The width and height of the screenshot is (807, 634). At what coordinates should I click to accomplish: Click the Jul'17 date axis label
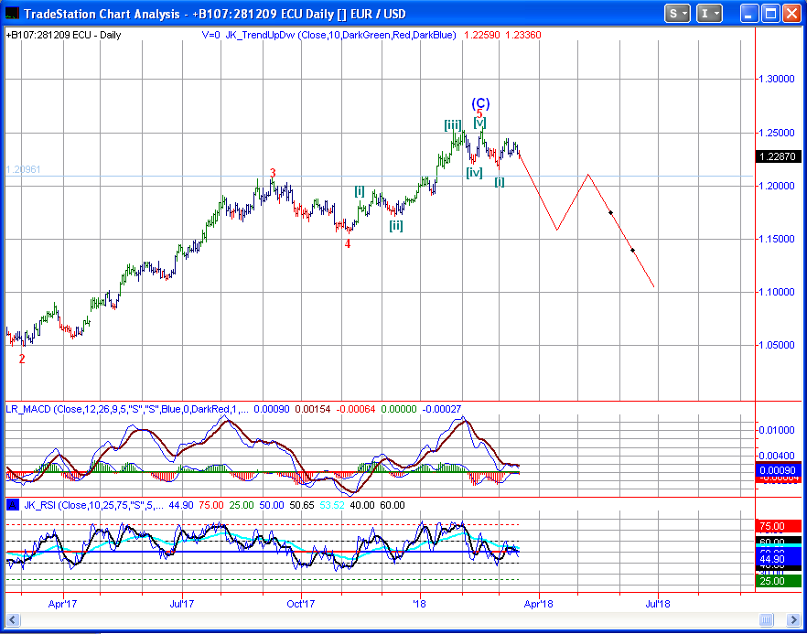tap(182, 602)
